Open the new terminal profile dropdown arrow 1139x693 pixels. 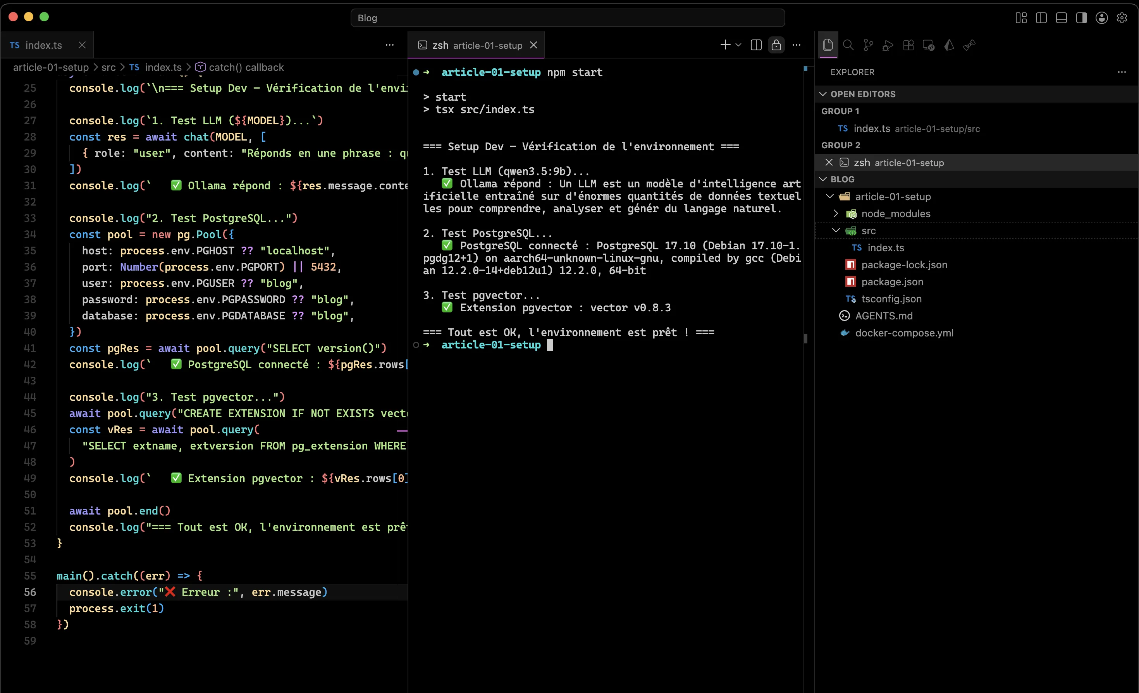pos(738,45)
